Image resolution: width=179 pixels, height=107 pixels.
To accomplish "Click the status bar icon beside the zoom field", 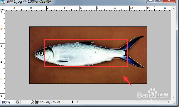I will pos(18,102).
